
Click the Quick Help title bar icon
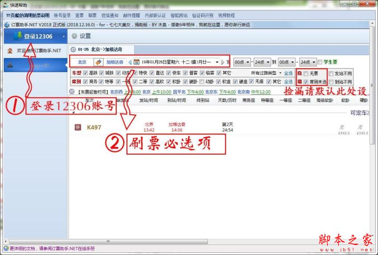[x=6, y=5]
